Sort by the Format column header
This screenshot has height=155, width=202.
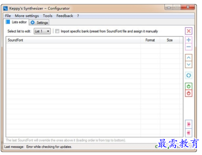click(150, 40)
